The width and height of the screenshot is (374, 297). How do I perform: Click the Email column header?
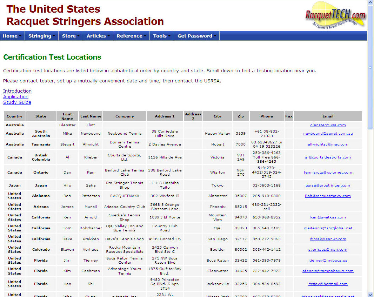tap(328, 116)
